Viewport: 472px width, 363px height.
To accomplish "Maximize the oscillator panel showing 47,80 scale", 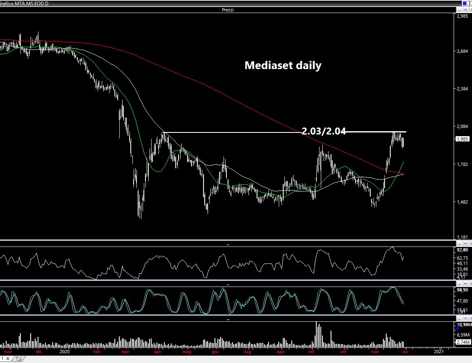I will coord(465,284).
